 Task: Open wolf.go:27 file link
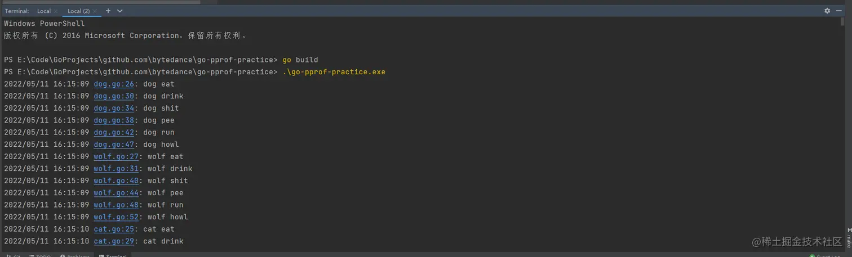(116, 157)
